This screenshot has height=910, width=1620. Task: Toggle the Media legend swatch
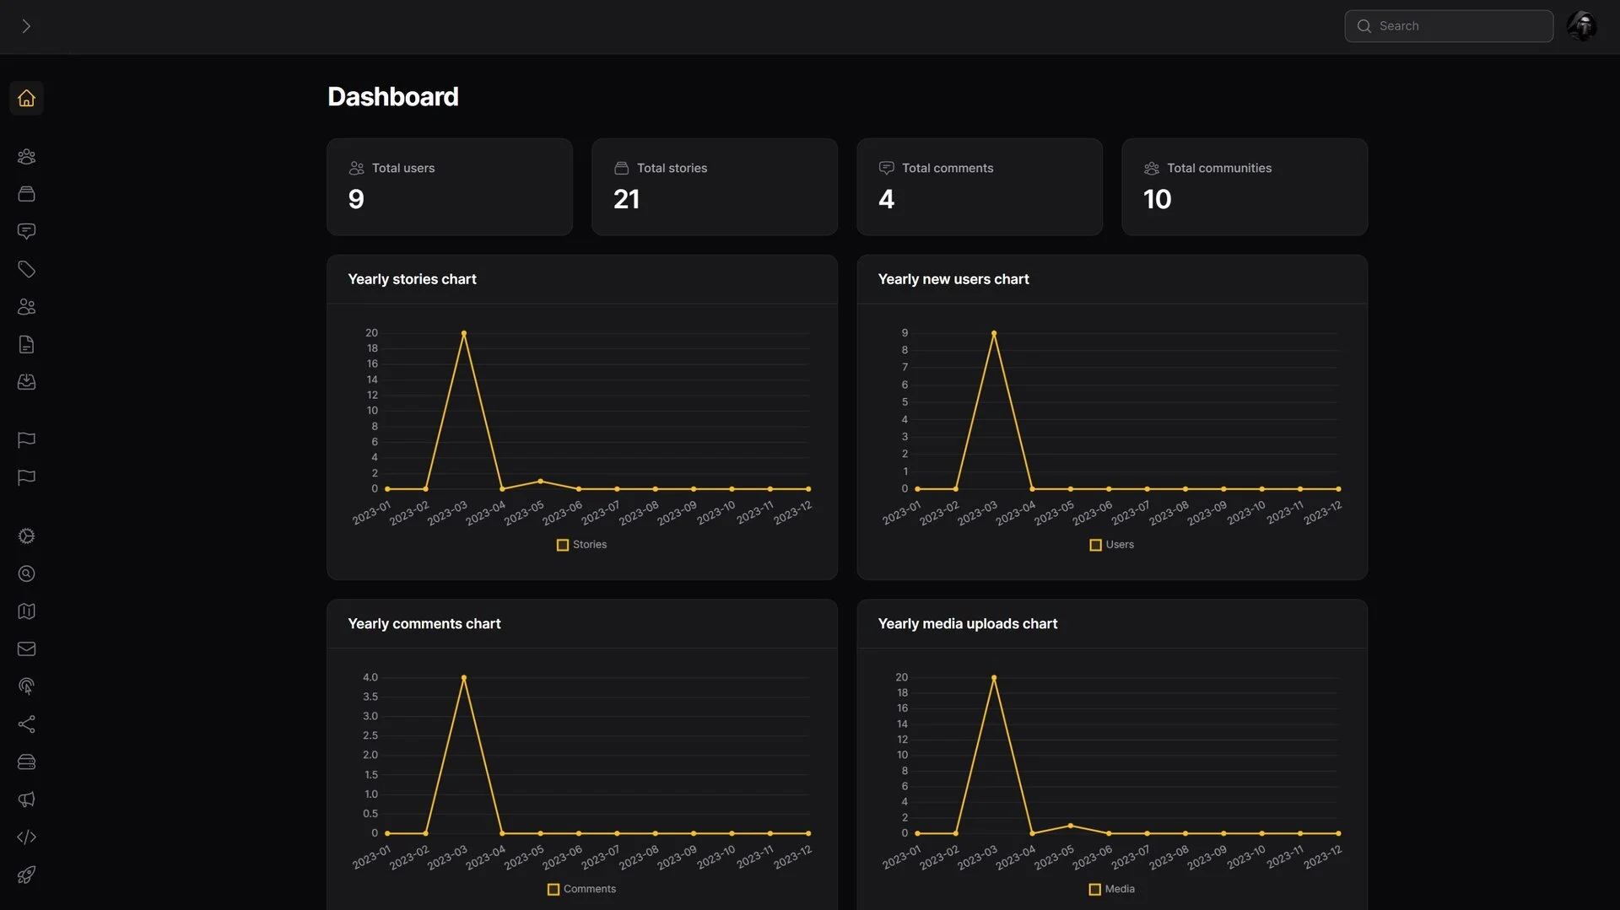[1095, 889]
